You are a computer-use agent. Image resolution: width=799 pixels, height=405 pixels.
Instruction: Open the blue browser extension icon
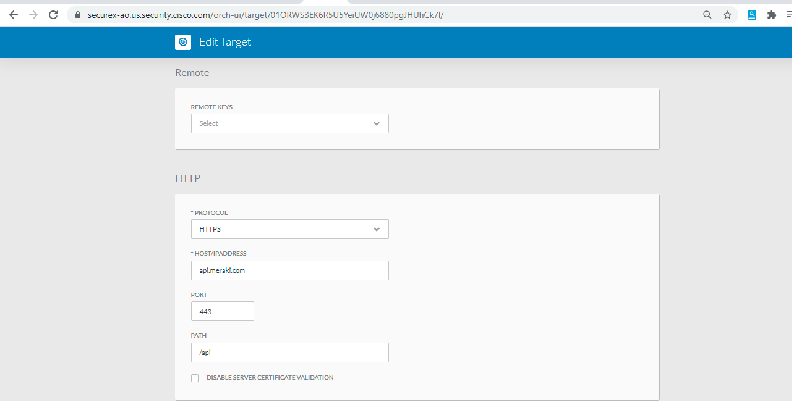(752, 15)
